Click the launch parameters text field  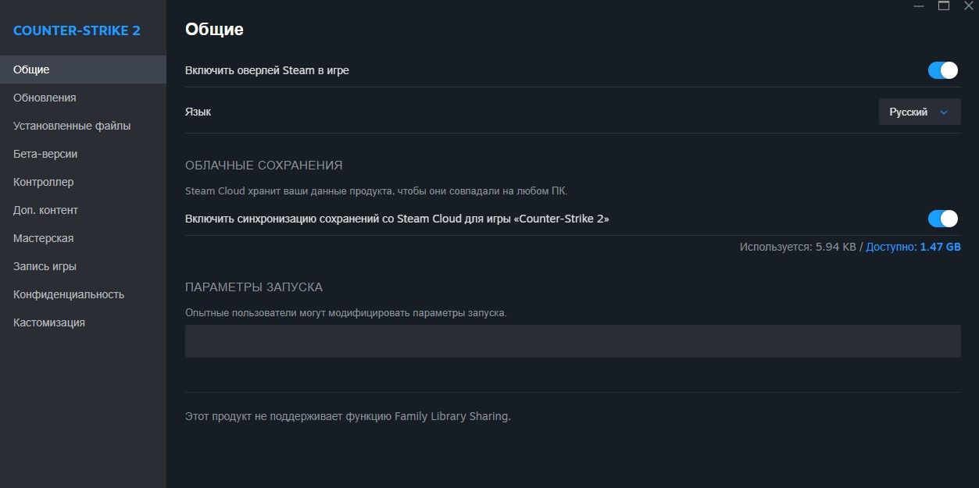[x=572, y=341]
